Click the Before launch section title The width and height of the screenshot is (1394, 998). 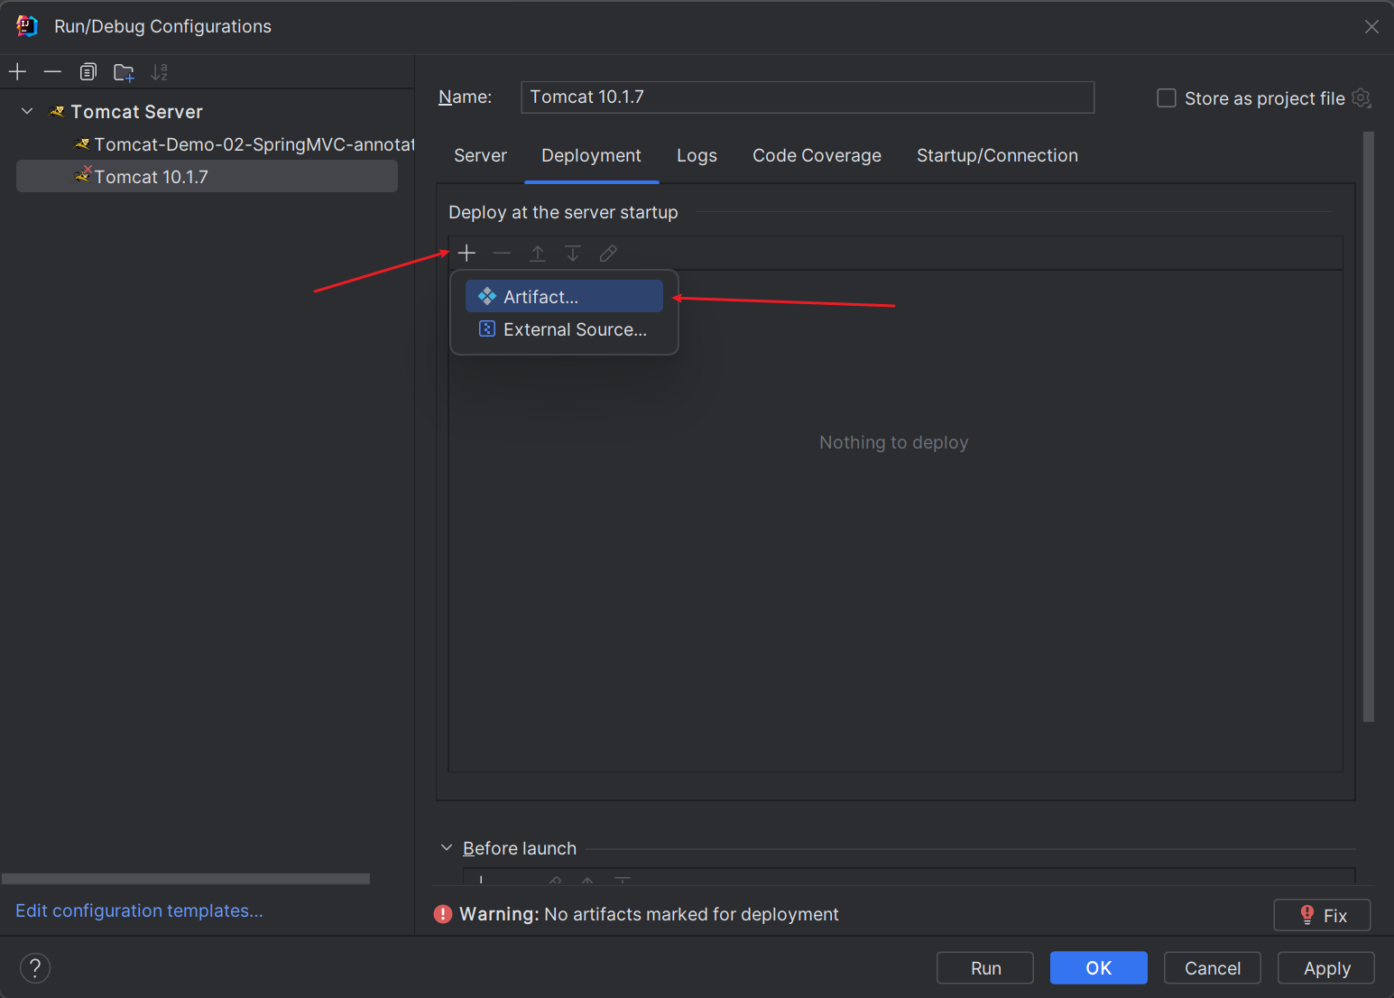pos(520,848)
